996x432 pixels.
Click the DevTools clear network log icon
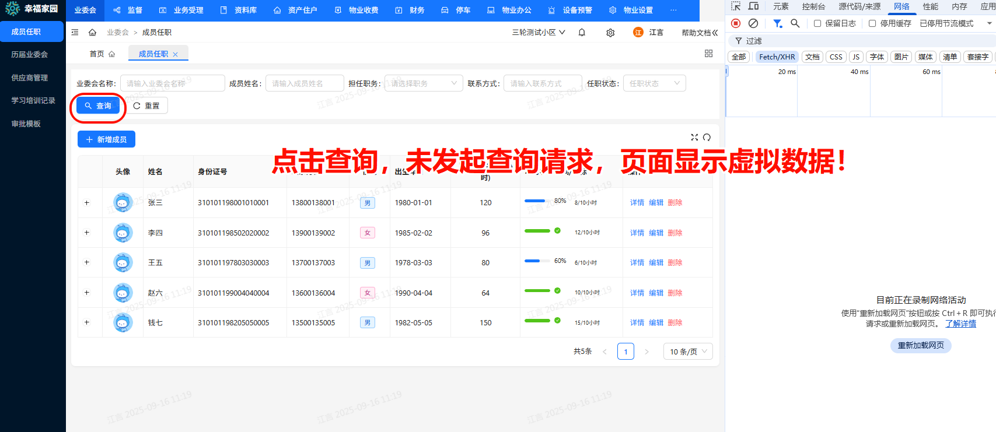point(753,23)
